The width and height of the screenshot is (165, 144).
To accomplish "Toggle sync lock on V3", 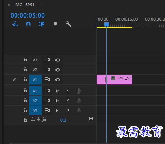I will pos(47,60).
